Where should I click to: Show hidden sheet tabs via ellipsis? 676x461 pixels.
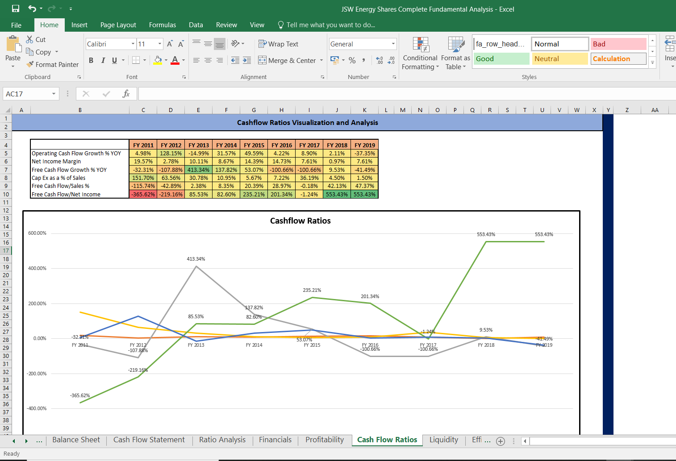39,441
